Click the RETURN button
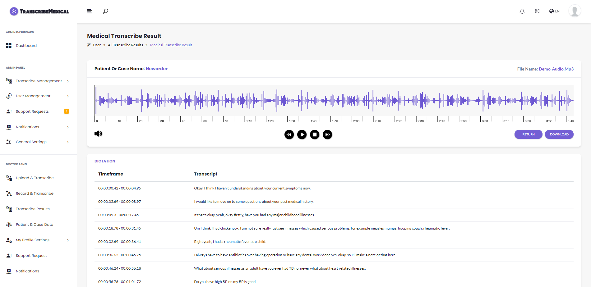The height and width of the screenshot is (287, 591). tap(529, 134)
